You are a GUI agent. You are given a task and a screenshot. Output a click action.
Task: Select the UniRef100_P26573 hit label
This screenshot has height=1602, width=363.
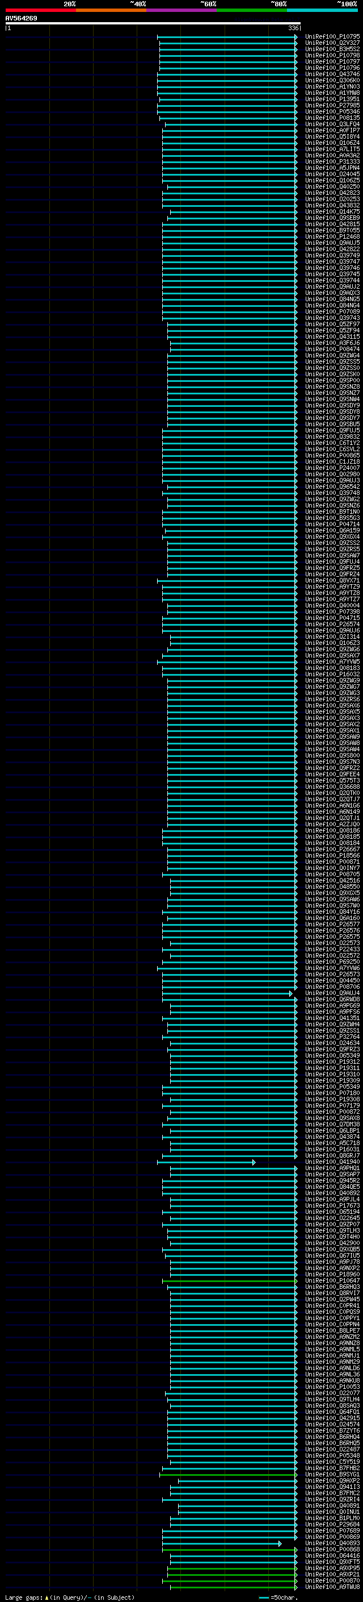click(x=332, y=974)
